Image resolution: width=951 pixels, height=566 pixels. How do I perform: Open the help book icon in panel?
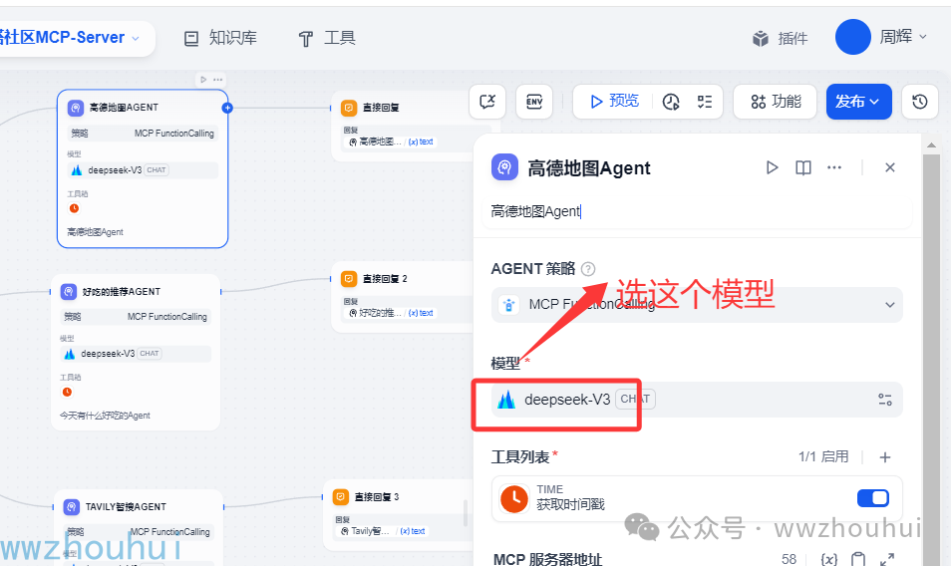tap(803, 167)
